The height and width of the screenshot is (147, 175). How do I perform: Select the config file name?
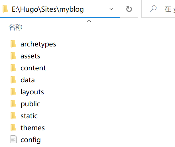click(30, 140)
